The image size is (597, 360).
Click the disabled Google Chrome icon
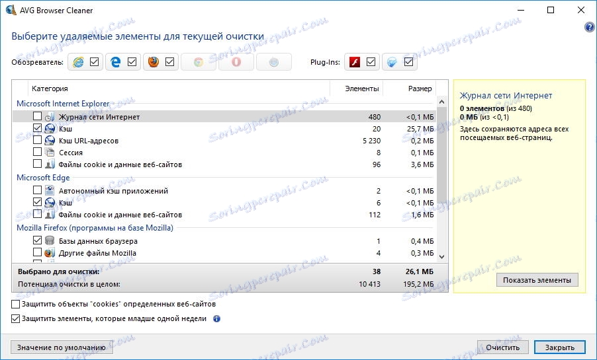(199, 62)
